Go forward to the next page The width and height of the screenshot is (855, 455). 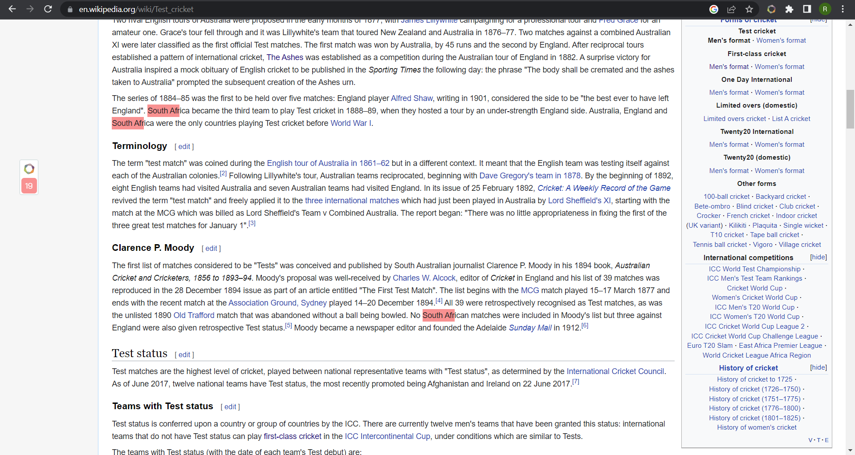coord(30,9)
